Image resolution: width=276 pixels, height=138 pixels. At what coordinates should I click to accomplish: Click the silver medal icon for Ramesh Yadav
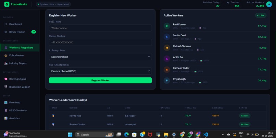point(53,124)
